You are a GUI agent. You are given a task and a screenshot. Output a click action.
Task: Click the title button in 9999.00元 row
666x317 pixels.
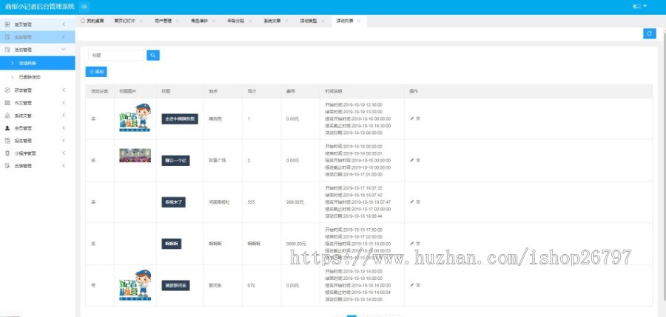pos(172,244)
